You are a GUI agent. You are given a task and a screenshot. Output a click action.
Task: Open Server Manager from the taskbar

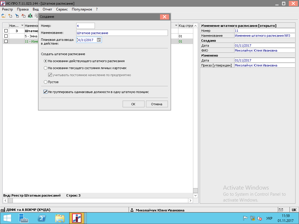click(x=23, y=218)
